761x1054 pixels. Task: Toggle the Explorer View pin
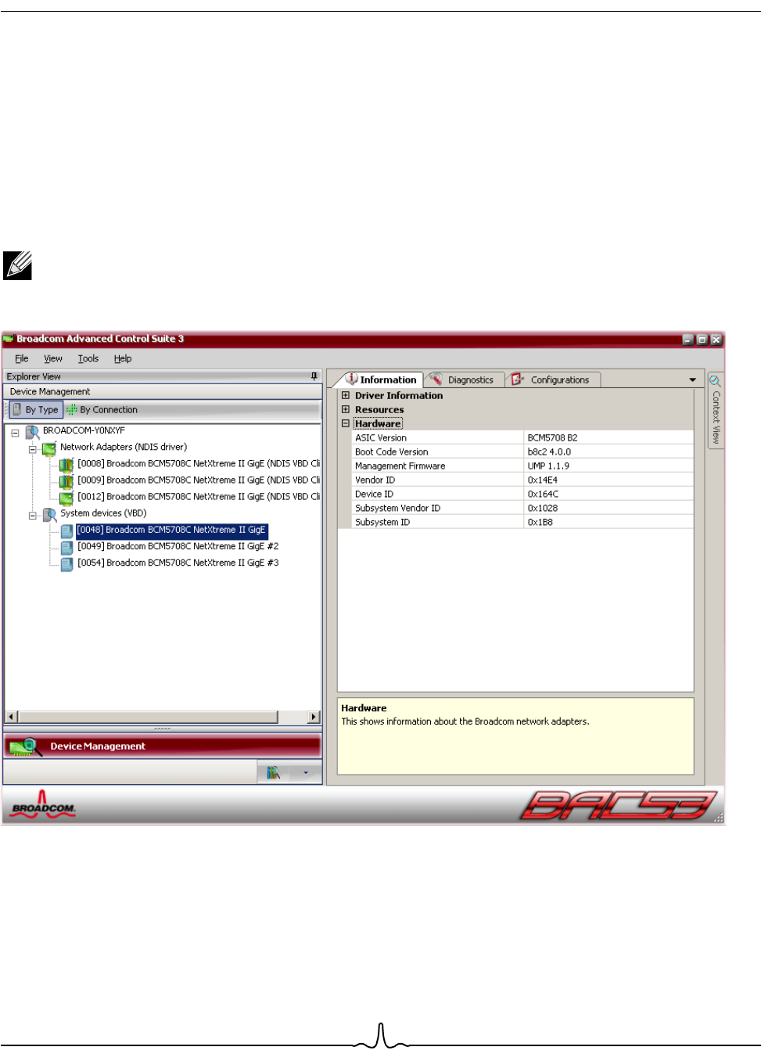coord(314,376)
